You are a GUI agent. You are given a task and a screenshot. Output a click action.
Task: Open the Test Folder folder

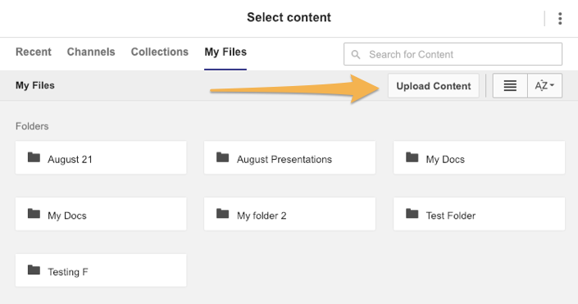coord(480,214)
